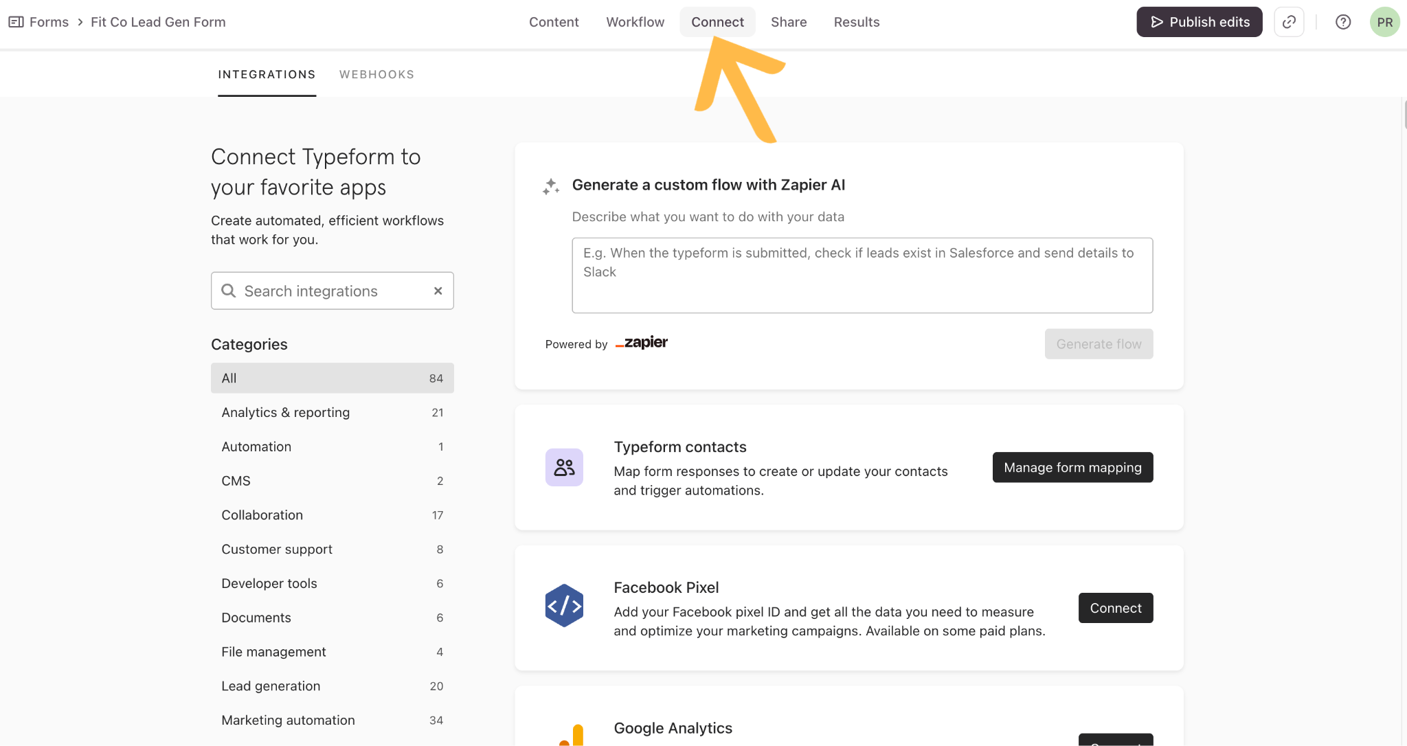Filter by Customer support category
Screen dimensions: 1407x746
click(x=332, y=549)
